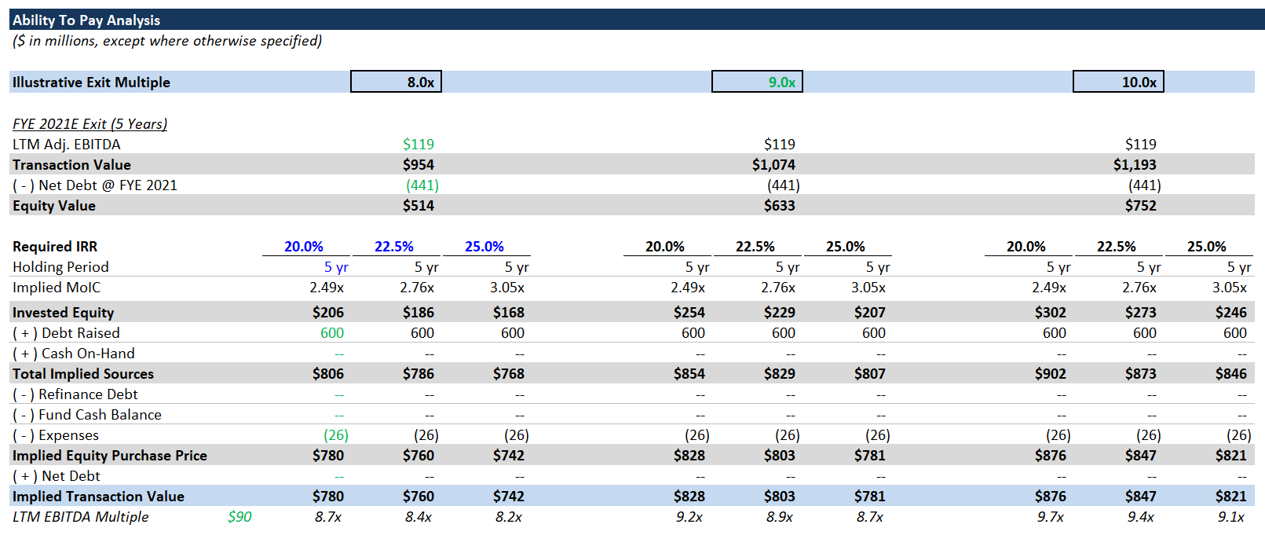
Task: Select the green (26) Expenses cell
Action: click(x=336, y=435)
